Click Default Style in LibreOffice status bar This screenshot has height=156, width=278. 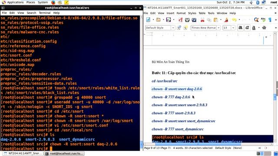coord(223,148)
